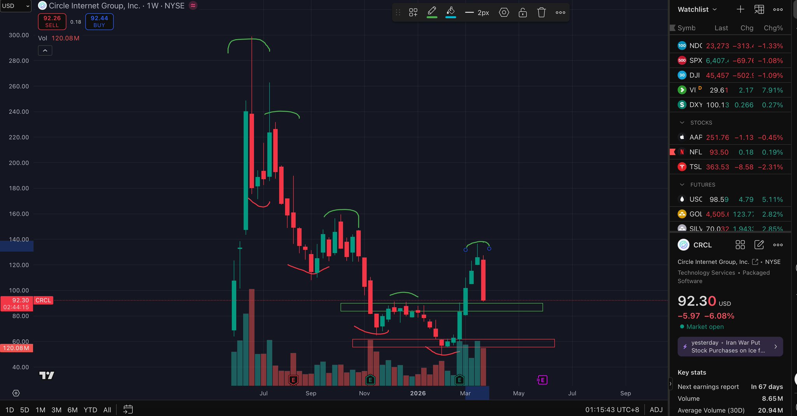Open chart settings gear at bottom left
This screenshot has width=797, height=416.
(16, 393)
